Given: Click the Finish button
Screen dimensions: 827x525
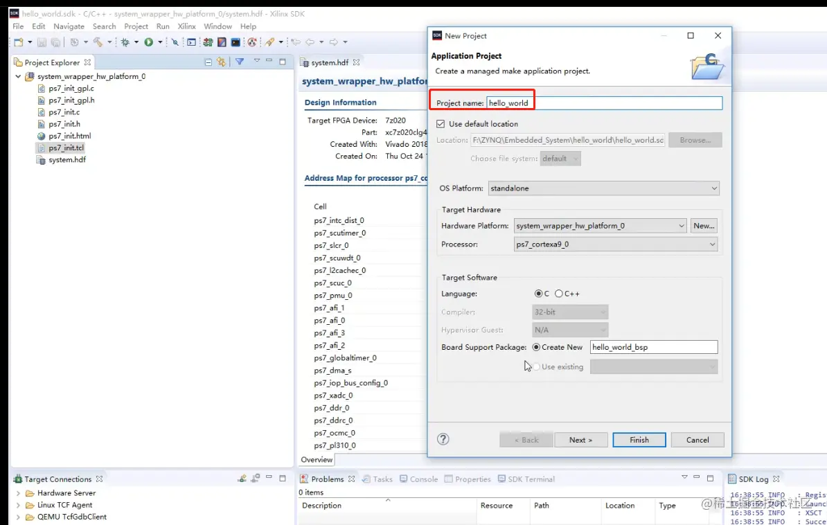Looking at the screenshot, I should [x=639, y=440].
